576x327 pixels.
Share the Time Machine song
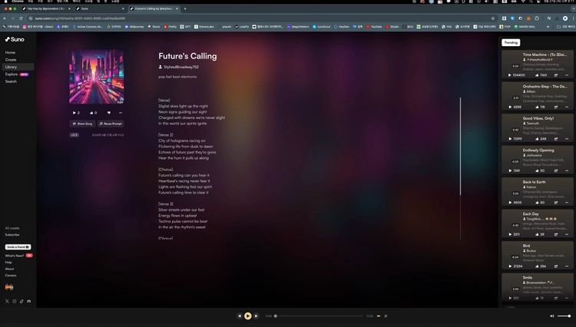(556, 75)
